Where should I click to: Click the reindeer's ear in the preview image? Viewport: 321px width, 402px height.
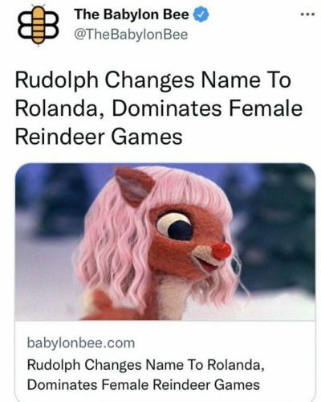pyautogui.click(x=134, y=185)
